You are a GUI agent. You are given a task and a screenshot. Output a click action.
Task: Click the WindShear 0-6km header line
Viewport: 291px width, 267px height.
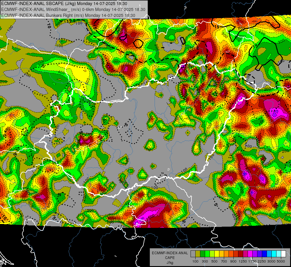73,9
